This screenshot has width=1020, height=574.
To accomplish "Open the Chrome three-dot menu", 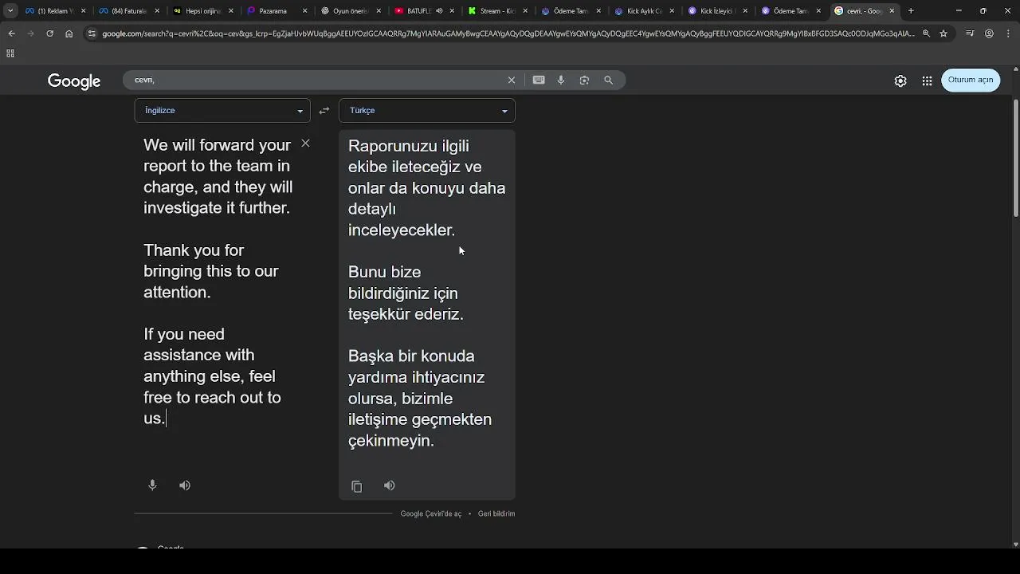I will coord(1007,33).
